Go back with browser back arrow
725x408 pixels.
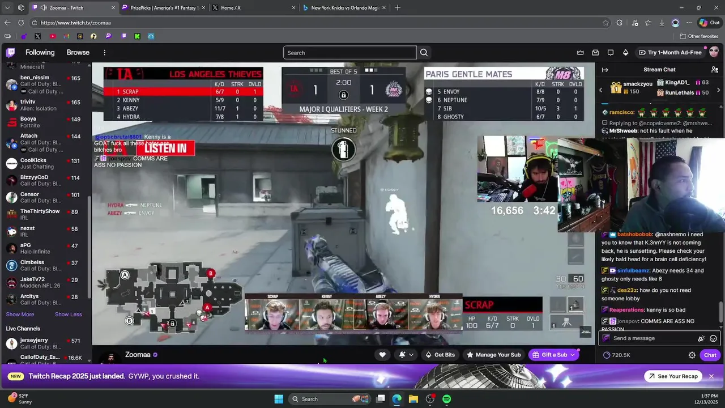click(x=7, y=23)
